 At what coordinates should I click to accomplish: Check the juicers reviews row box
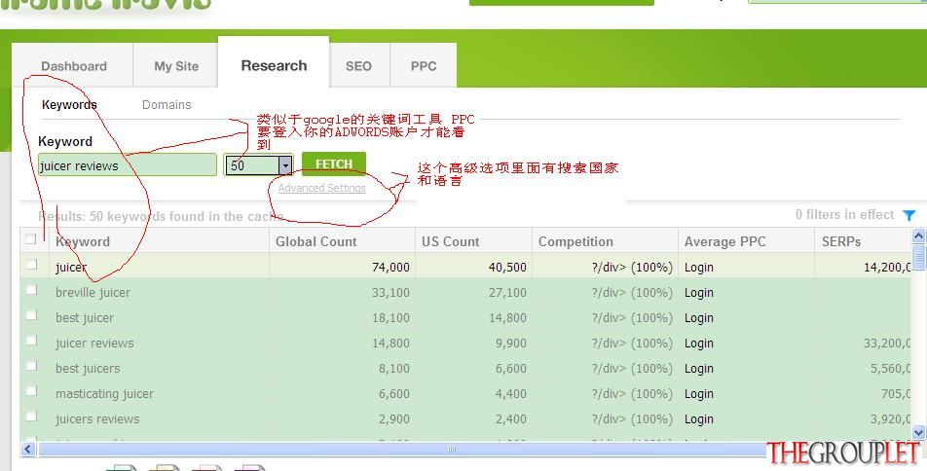[x=31, y=417]
